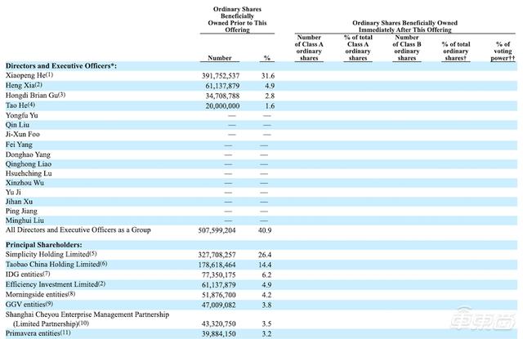Click the name Xinzhou Wu

(x=25, y=183)
